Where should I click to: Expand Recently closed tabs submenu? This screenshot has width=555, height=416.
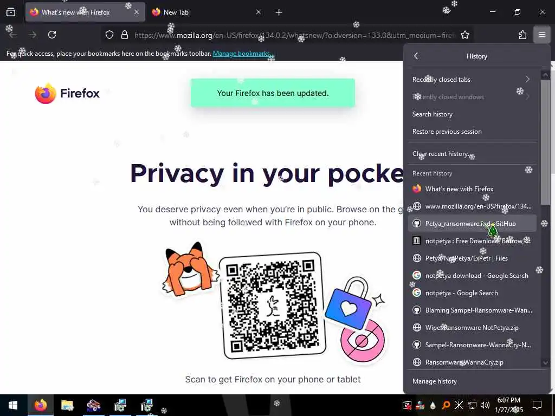click(472, 80)
